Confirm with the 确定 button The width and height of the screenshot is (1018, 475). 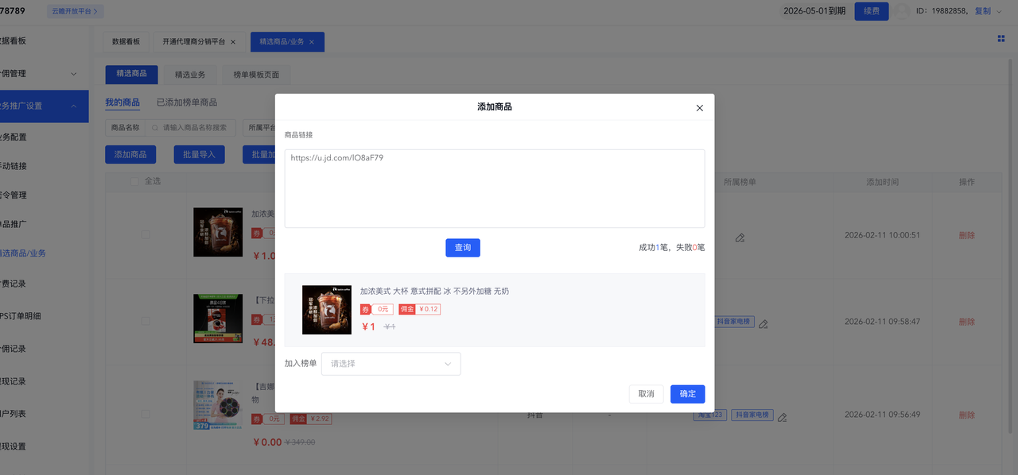[687, 394]
